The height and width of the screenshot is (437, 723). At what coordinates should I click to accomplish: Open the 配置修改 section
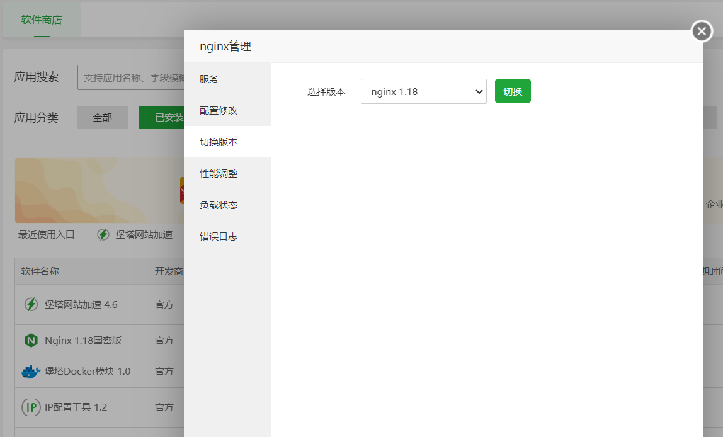click(x=227, y=111)
